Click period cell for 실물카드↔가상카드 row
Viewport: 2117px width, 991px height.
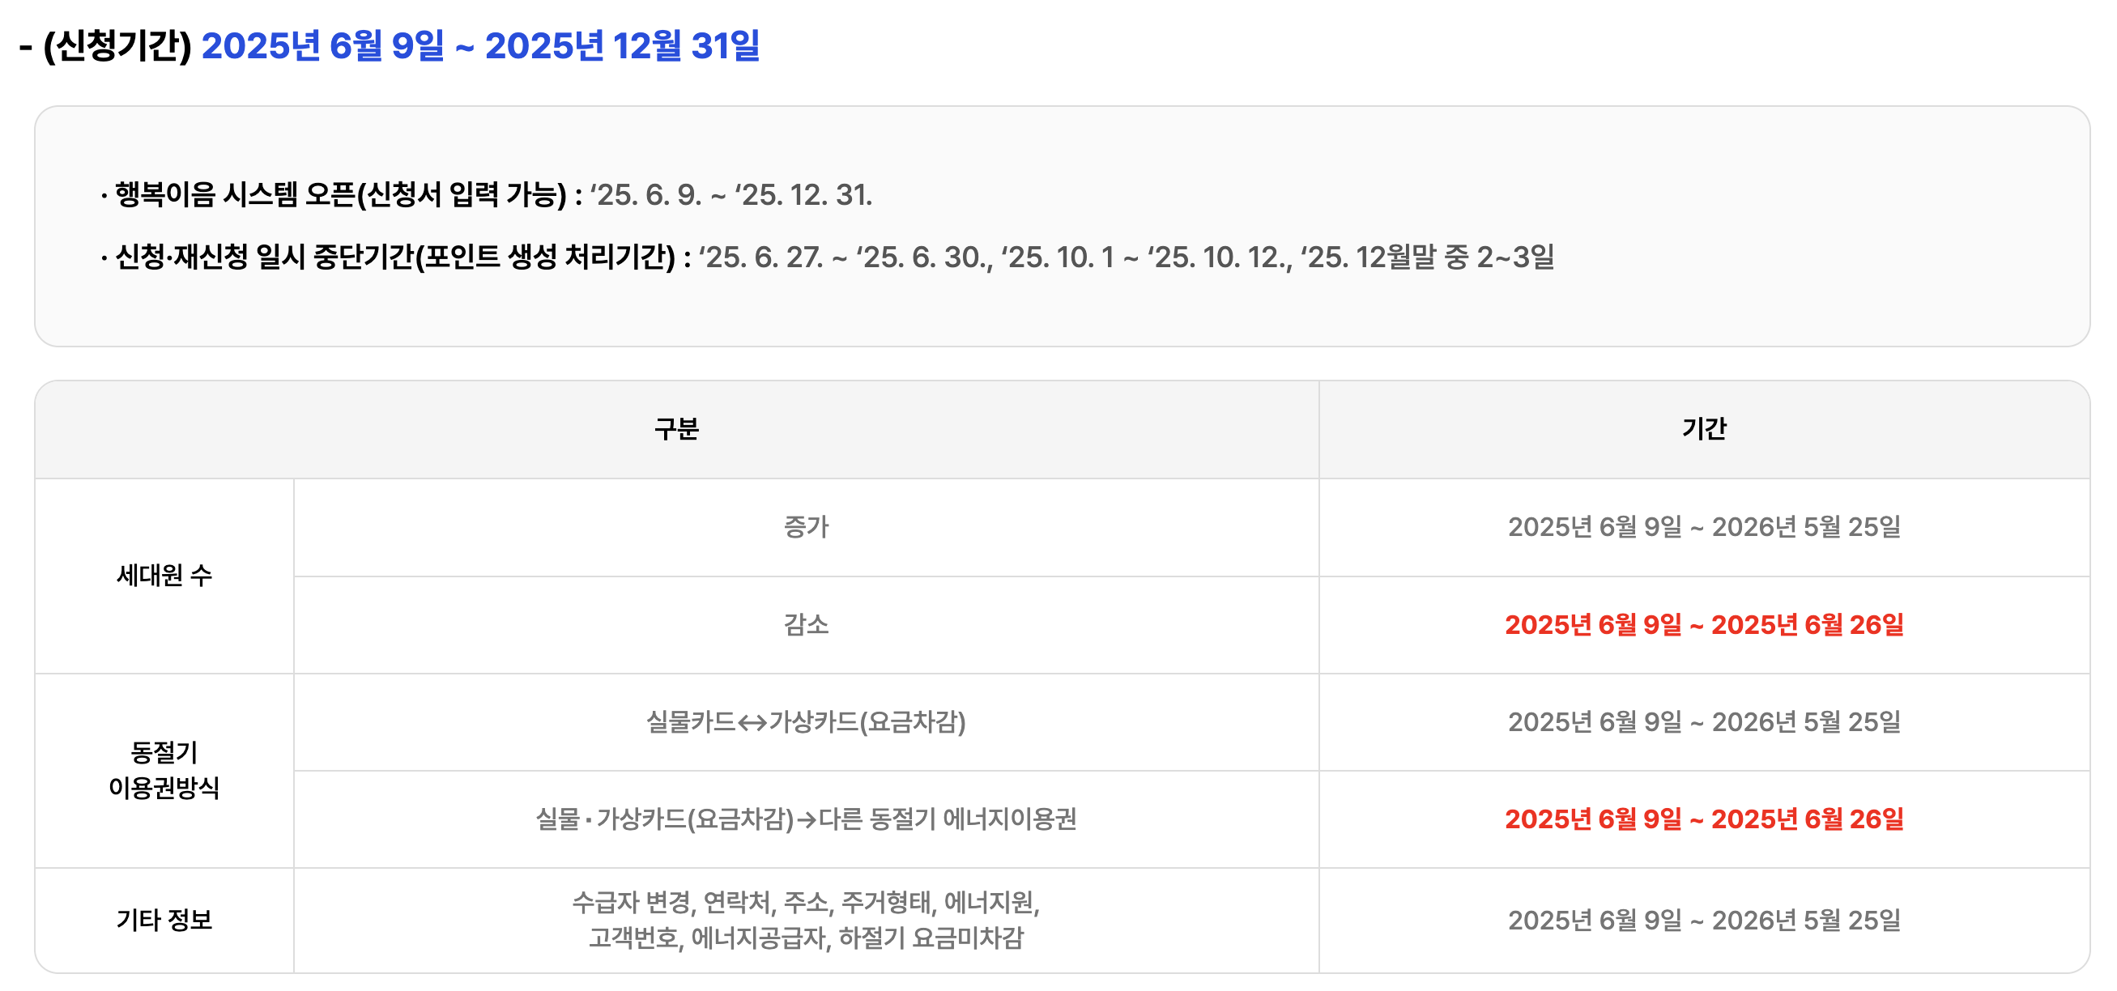pos(1704,722)
